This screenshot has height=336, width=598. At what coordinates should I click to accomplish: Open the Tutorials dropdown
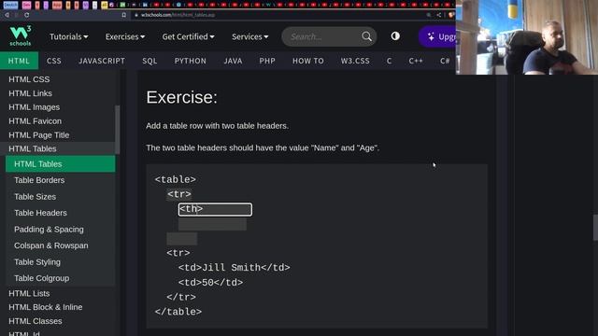pyautogui.click(x=68, y=36)
